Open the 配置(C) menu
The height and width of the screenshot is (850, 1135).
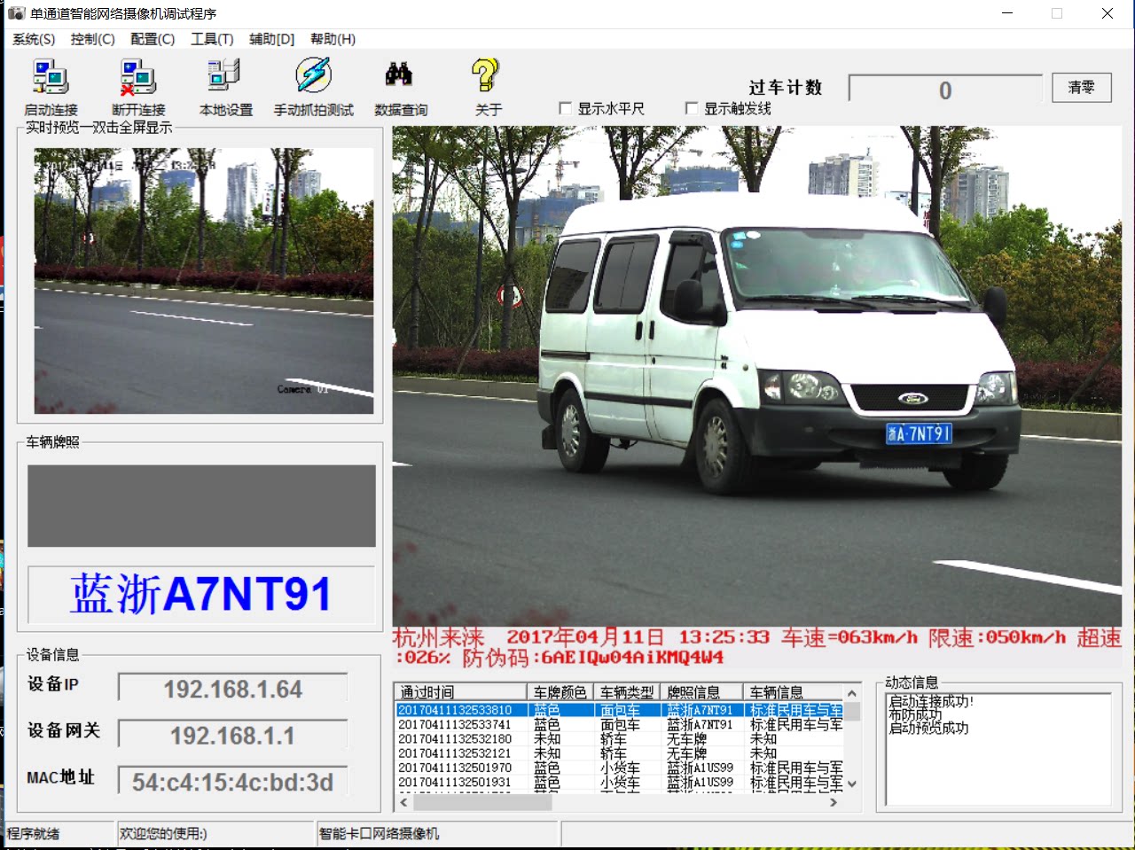(153, 39)
